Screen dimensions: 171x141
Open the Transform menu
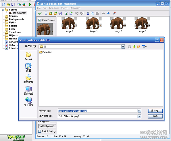(x=54, y=8)
